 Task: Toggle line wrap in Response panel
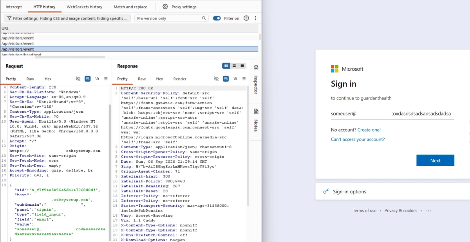[x=226, y=79]
